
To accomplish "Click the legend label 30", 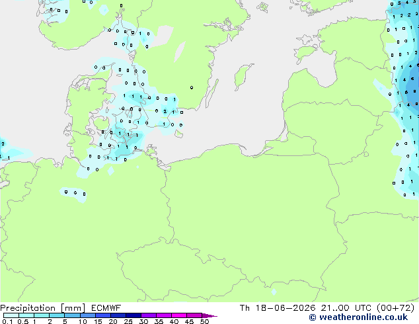I will pos(143,321).
